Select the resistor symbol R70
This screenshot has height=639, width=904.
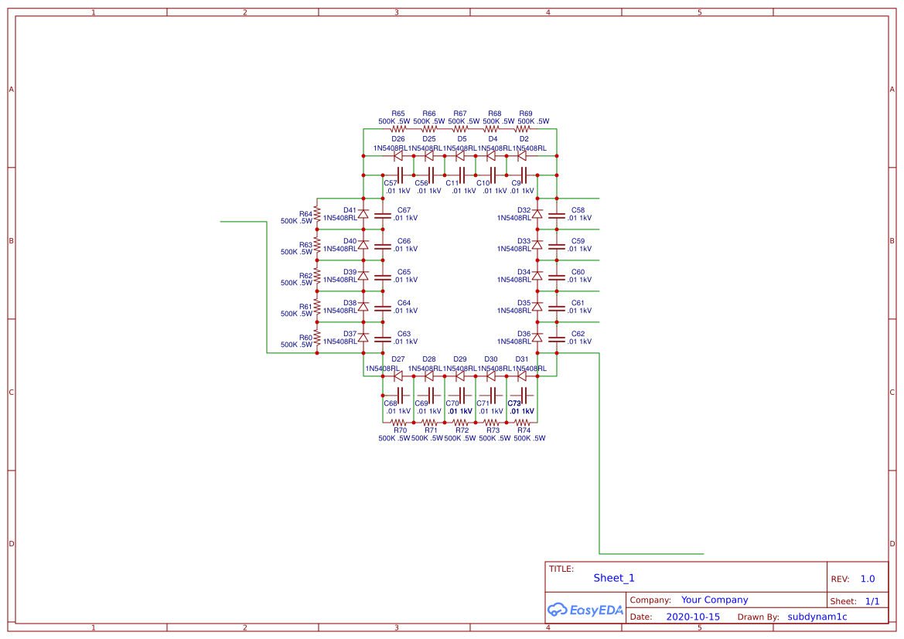[397, 422]
